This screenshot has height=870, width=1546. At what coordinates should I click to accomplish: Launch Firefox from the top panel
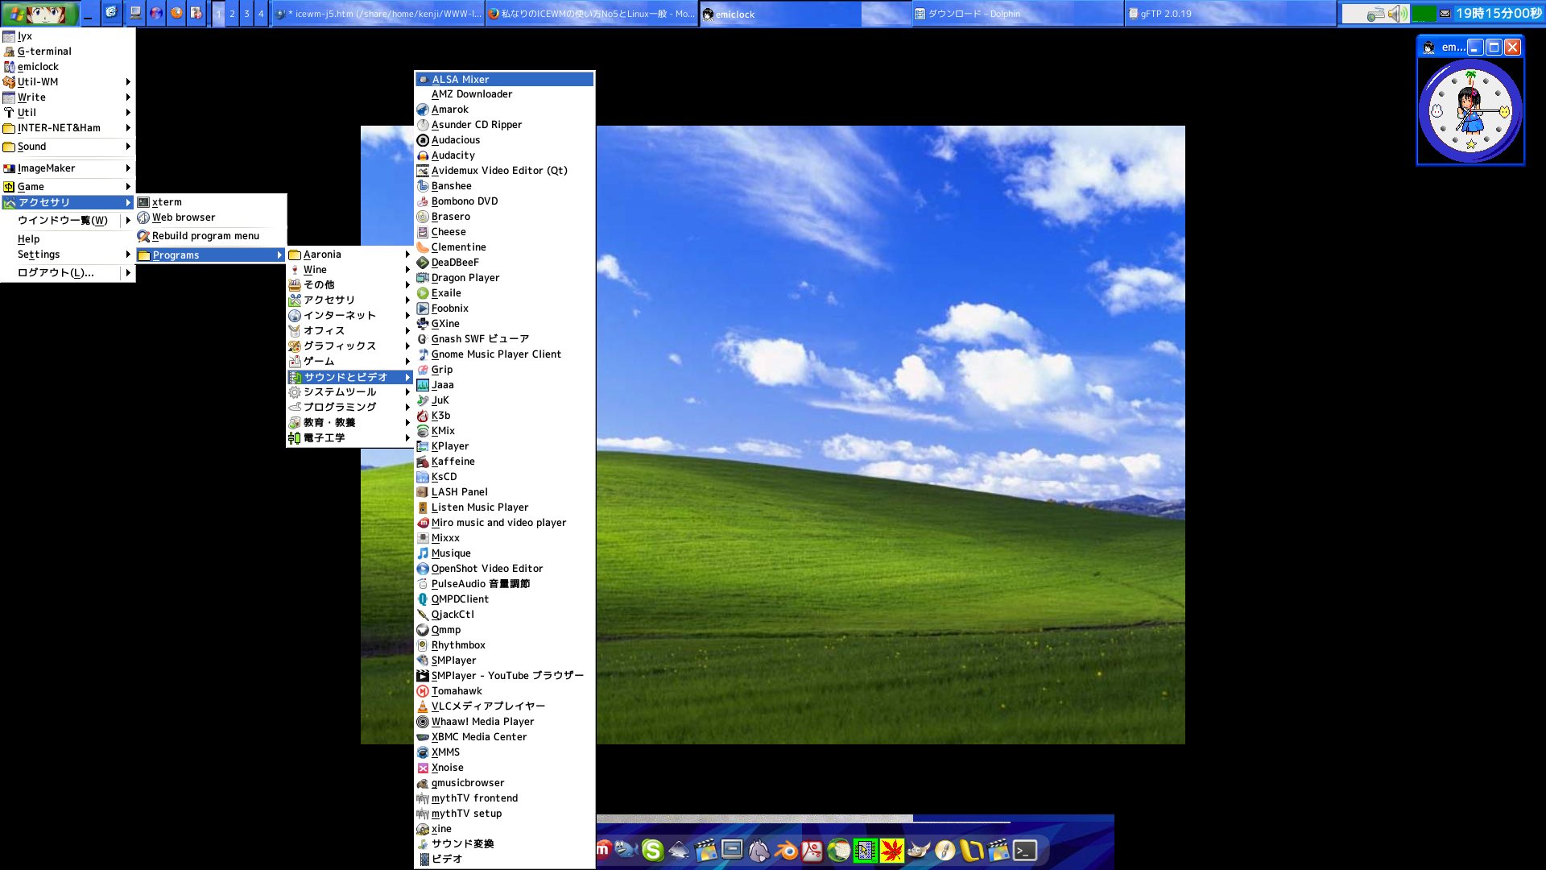(x=176, y=13)
